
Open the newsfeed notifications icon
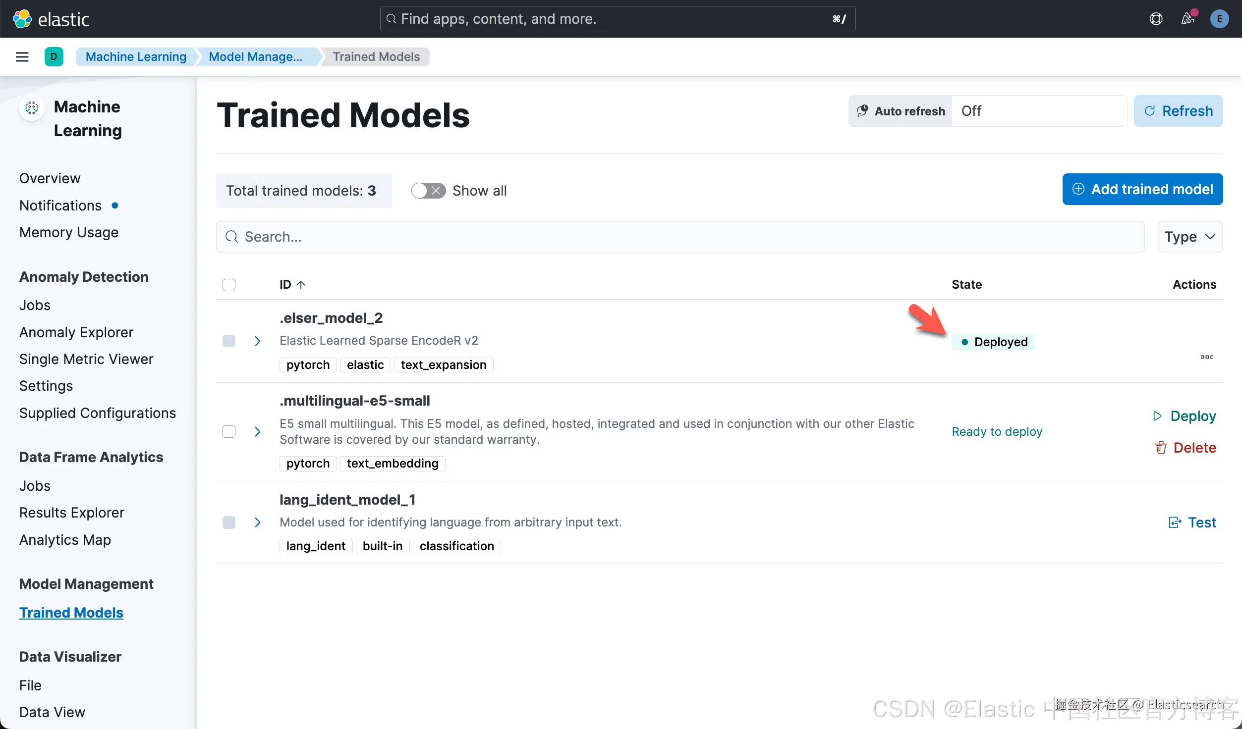tap(1187, 19)
